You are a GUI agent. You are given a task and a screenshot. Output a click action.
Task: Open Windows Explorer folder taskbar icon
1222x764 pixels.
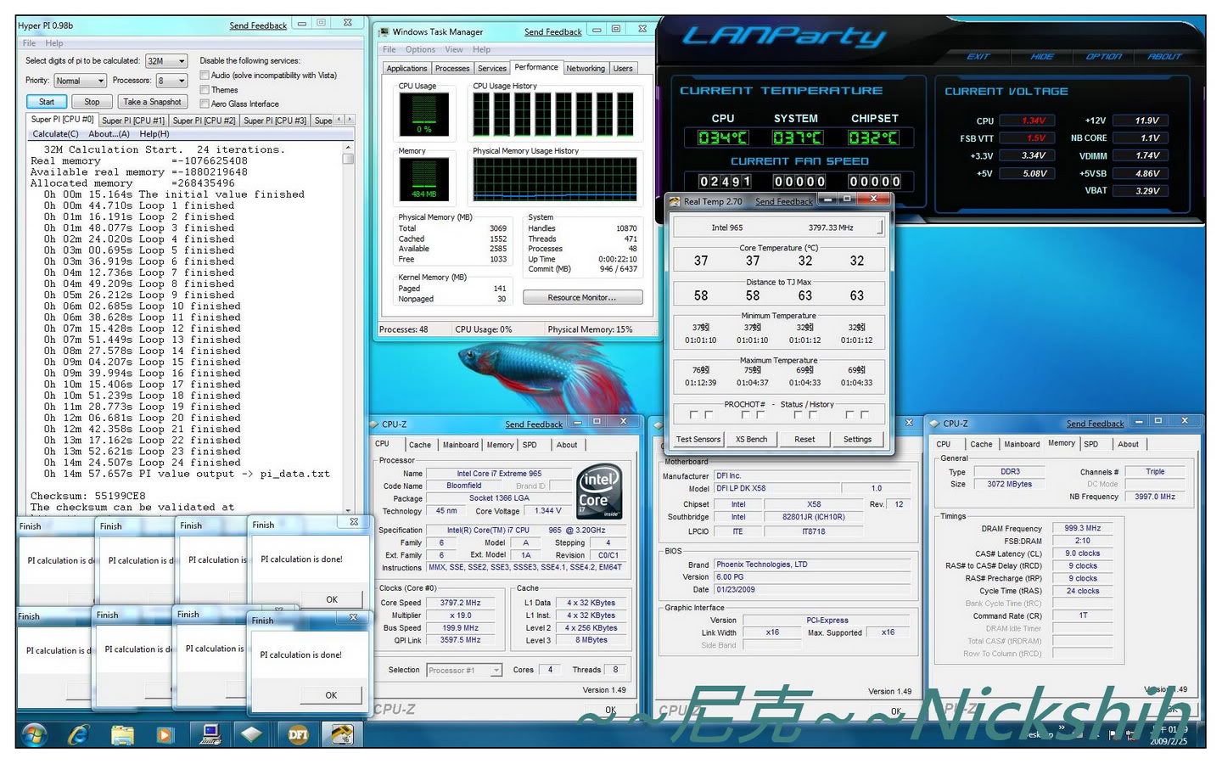click(x=123, y=733)
